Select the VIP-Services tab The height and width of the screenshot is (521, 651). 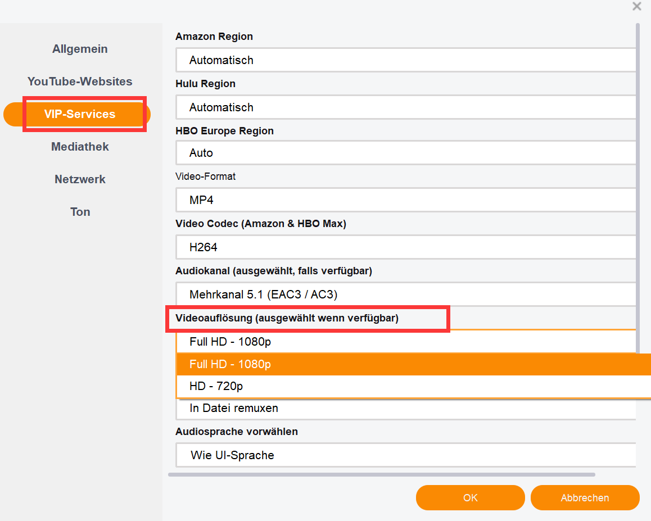click(77, 114)
